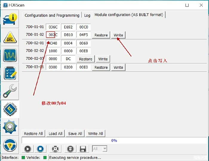Open the vehicle information section
The width and height of the screenshot is (209, 161).
[10, 19]
